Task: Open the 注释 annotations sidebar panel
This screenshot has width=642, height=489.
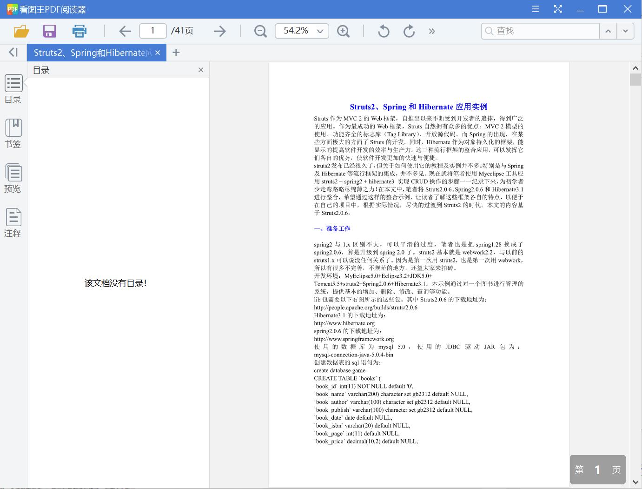Action: tap(13, 223)
